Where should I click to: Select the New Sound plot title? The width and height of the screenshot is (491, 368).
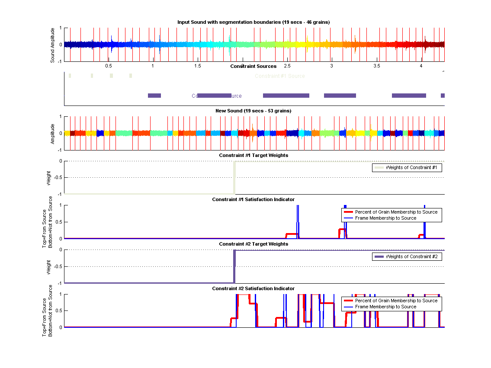[254, 111]
